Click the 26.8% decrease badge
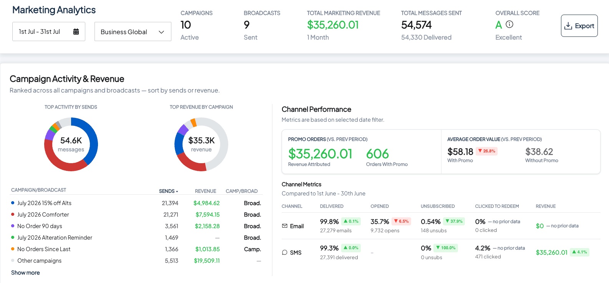The image size is (609, 283). 487,151
